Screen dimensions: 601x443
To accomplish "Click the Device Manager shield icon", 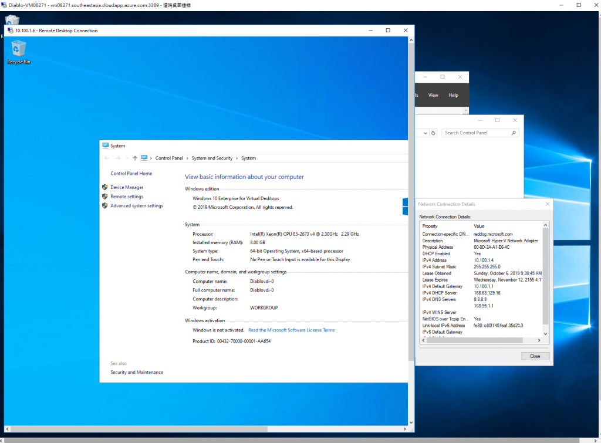I will coord(105,187).
